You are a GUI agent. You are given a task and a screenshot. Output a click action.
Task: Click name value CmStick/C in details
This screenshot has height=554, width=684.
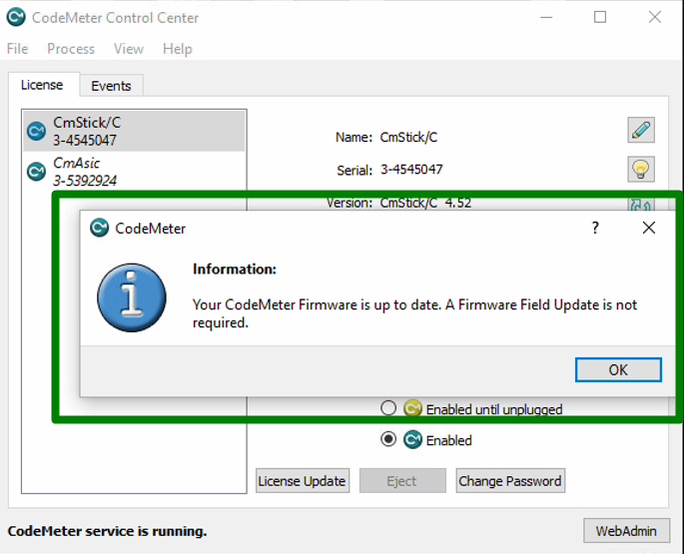pos(408,137)
